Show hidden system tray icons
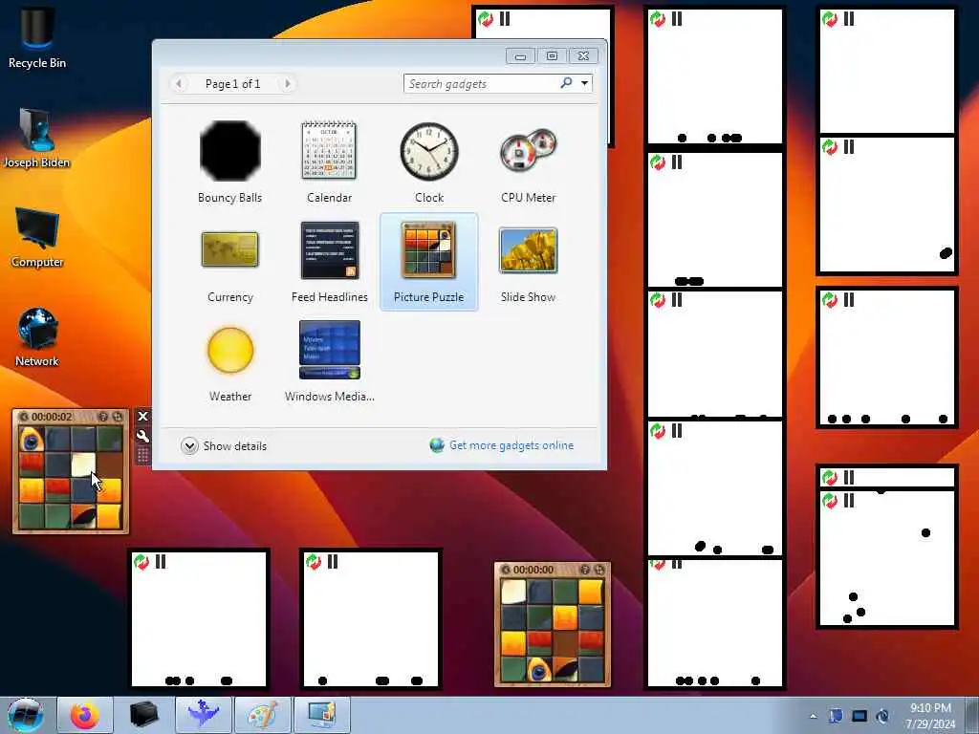The height and width of the screenshot is (734, 979). point(813,716)
